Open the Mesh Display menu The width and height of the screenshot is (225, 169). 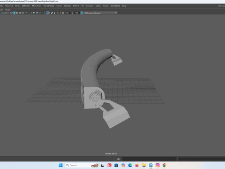pyautogui.click(x=49, y=6)
